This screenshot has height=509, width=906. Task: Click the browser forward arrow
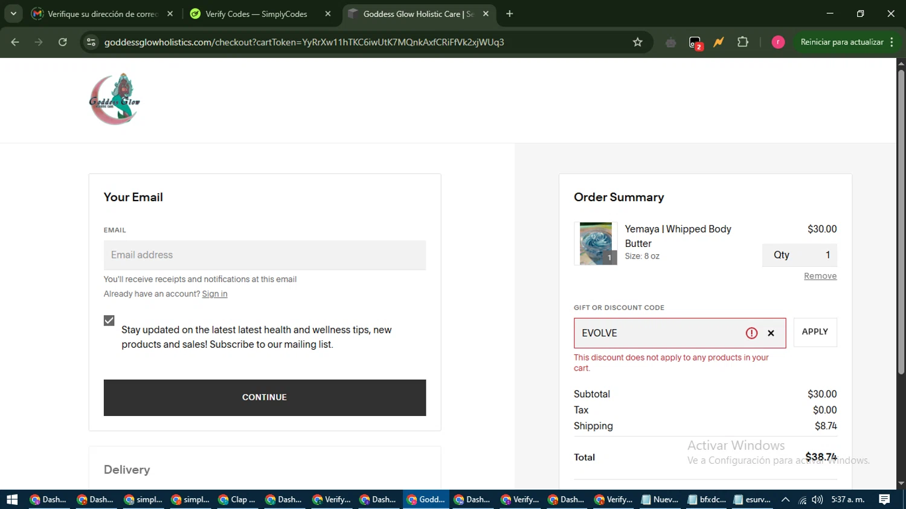(x=39, y=42)
